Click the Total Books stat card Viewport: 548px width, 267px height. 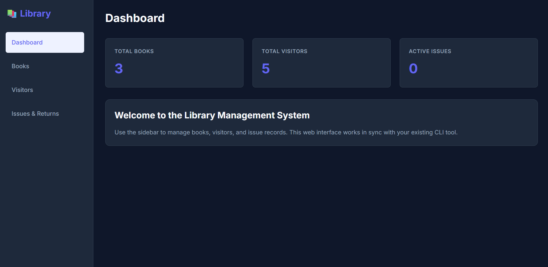coord(174,63)
